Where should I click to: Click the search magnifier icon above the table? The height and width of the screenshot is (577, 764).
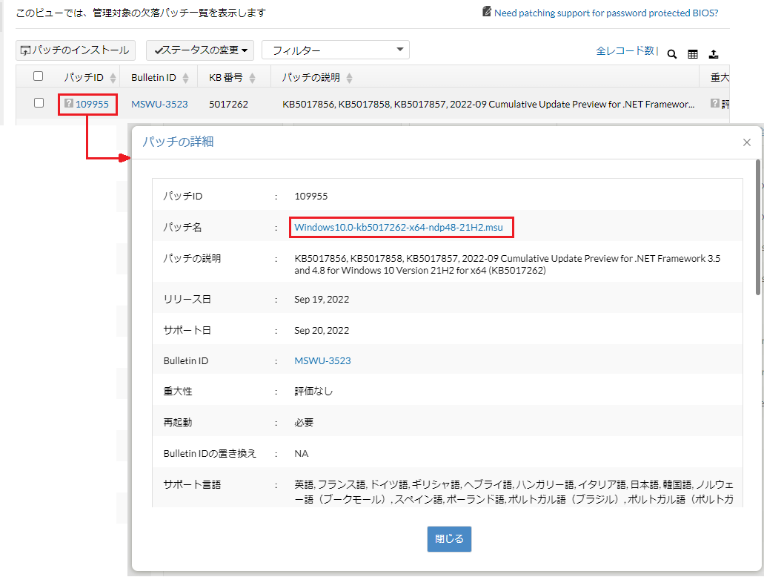(672, 54)
